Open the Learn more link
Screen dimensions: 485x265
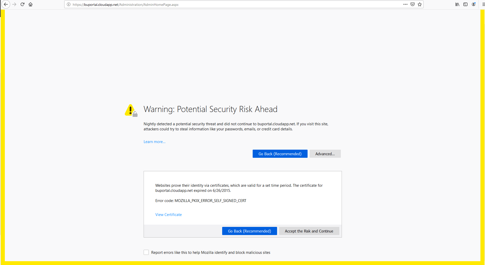(154, 142)
